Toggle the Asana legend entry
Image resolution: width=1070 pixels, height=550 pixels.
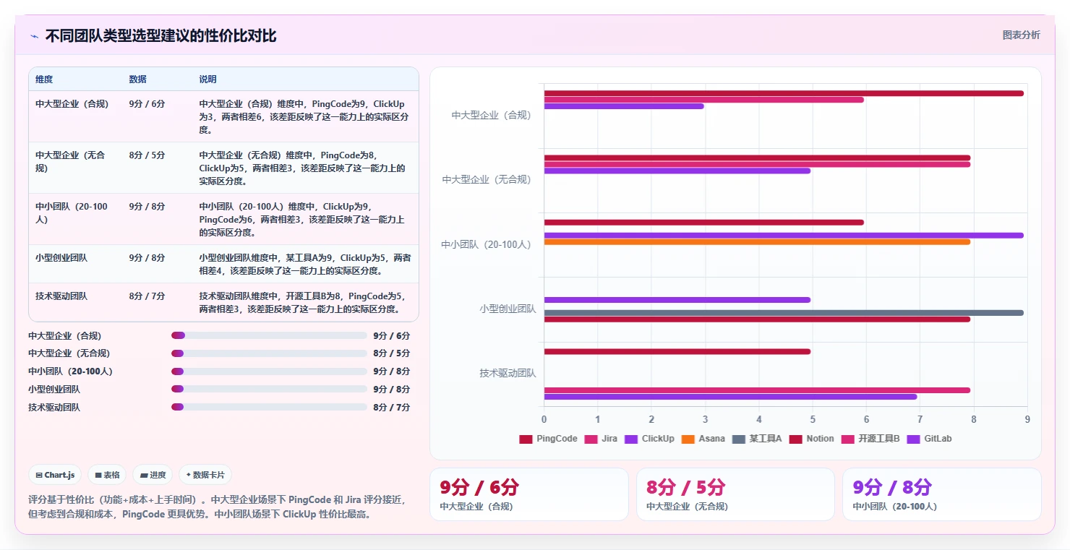(703, 439)
